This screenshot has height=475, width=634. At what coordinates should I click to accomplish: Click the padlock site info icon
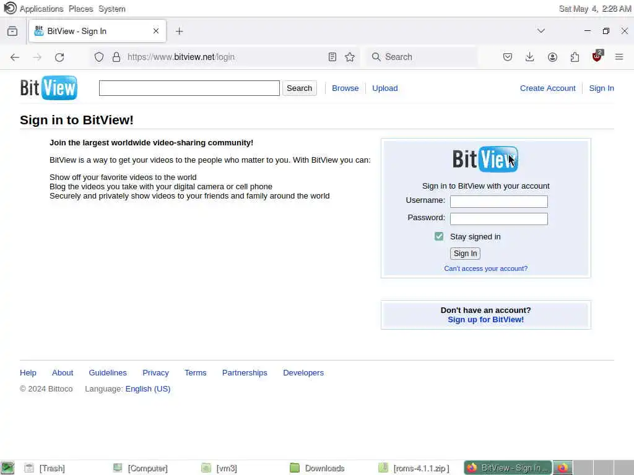click(116, 57)
